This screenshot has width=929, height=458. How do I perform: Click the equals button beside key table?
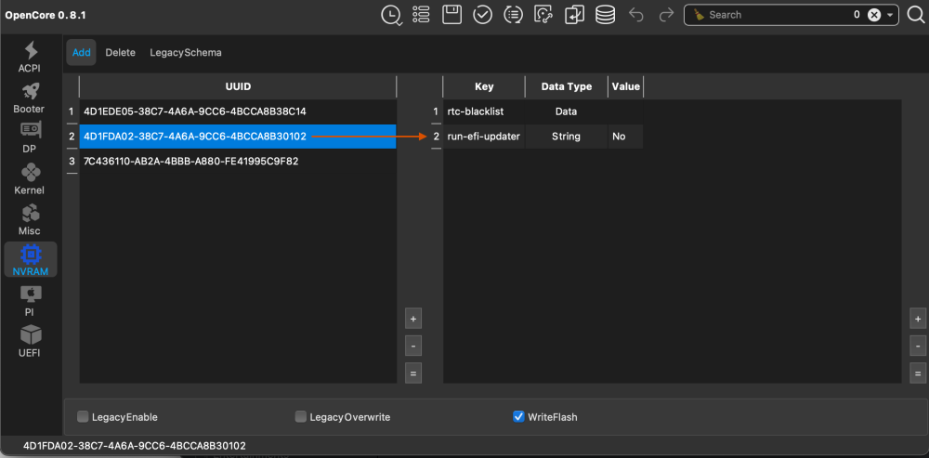pos(918,373)
